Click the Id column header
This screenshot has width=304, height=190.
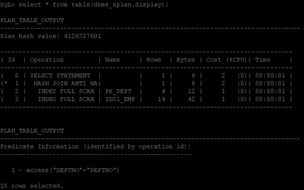coord(11,60)
